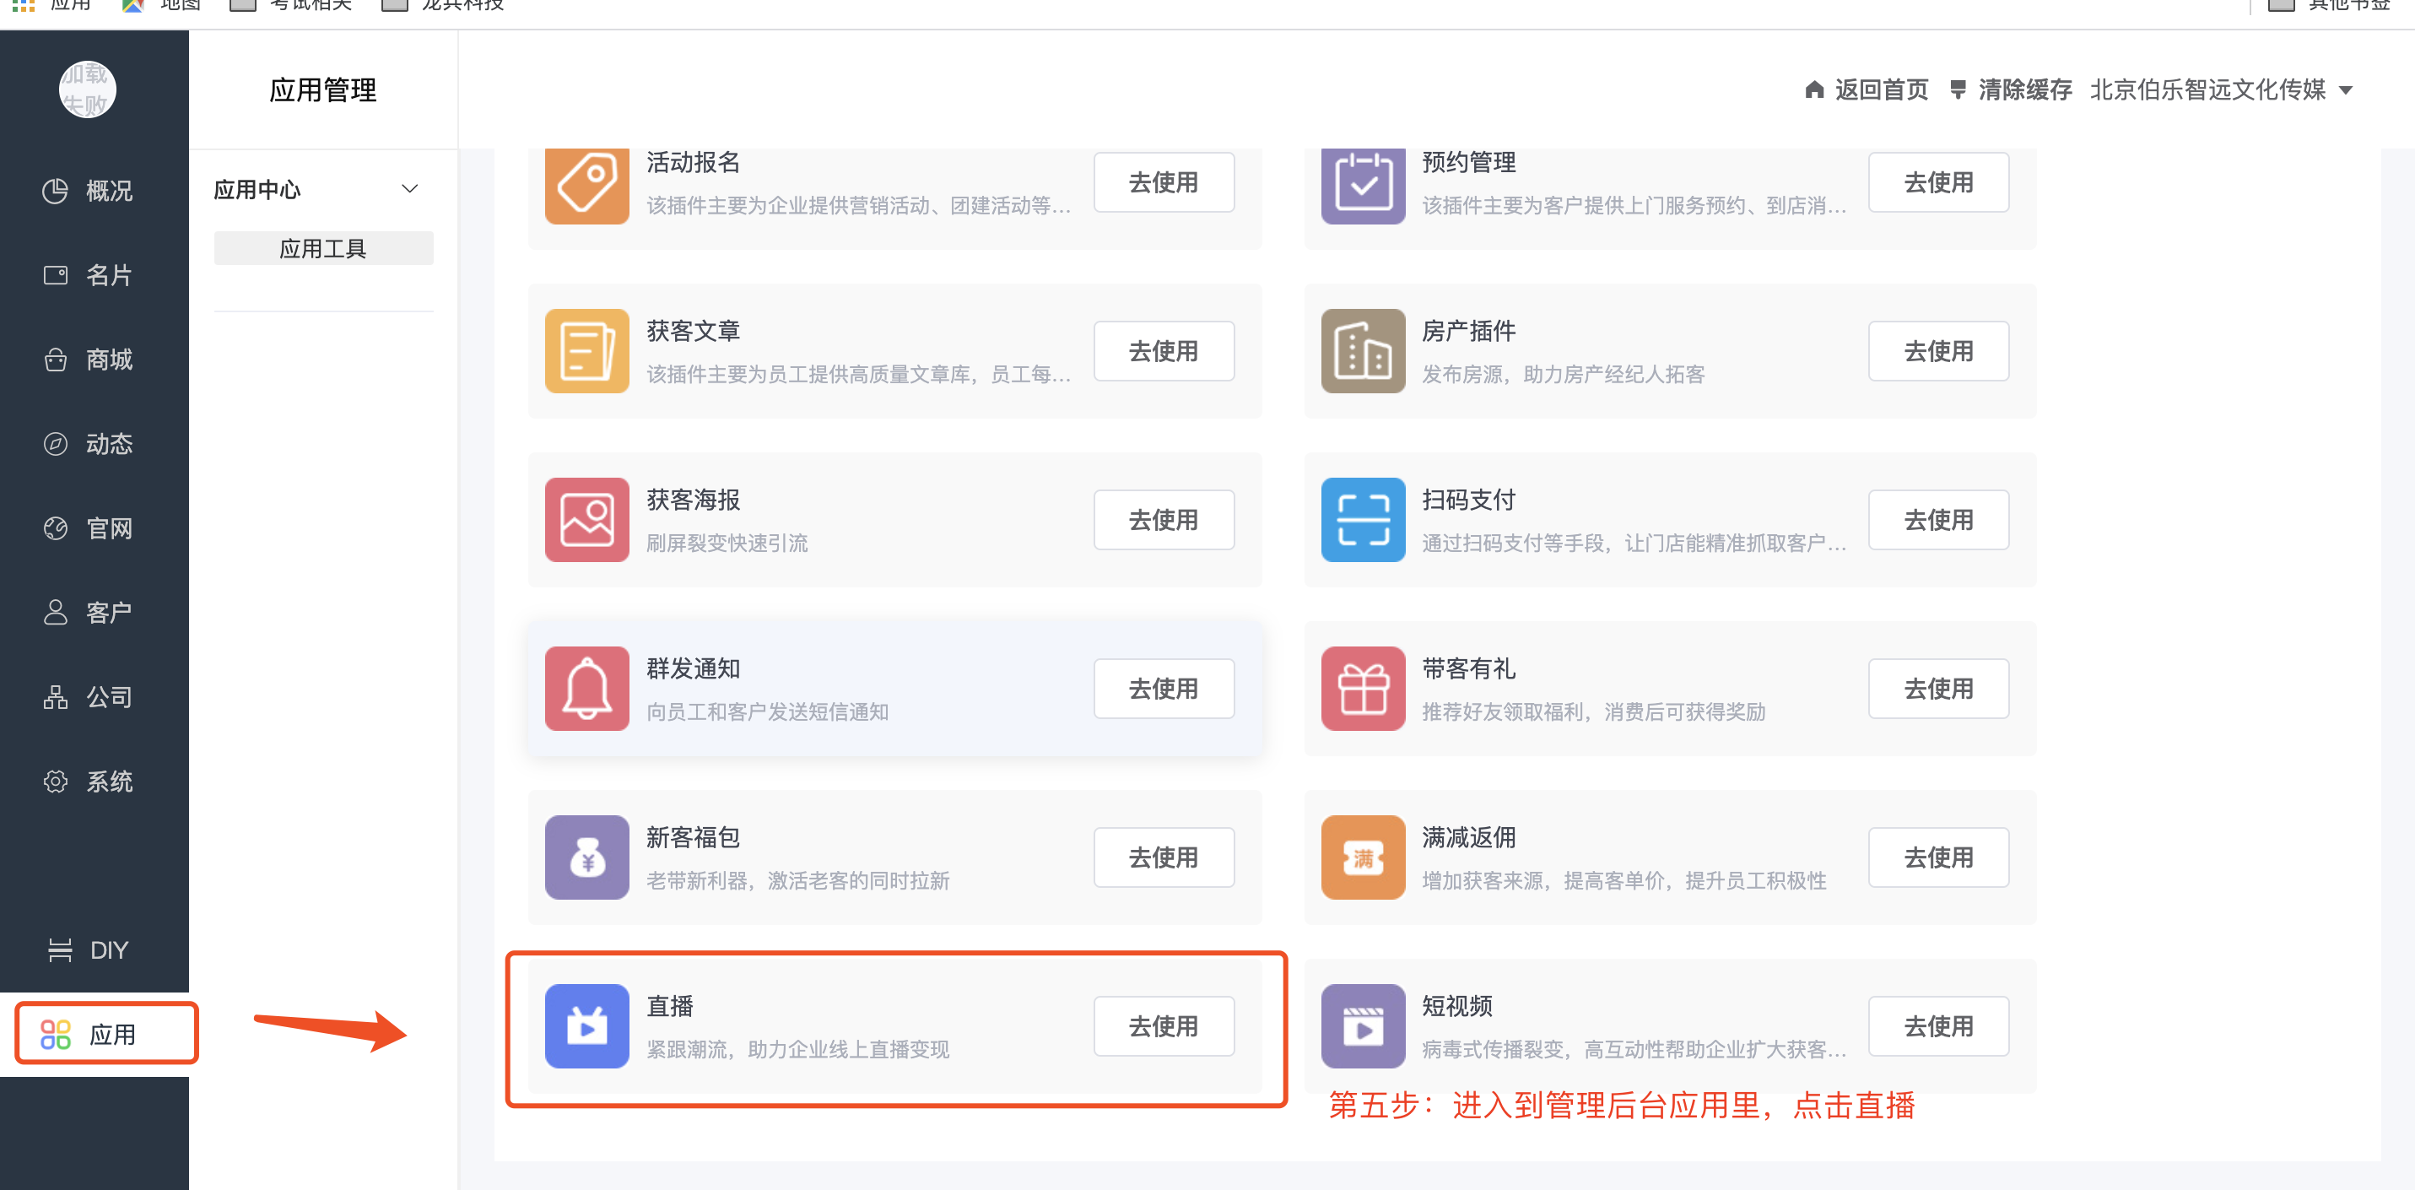Image resolution: width=2415 pixels, height=1190 pixels.
Task: Click the 带客有礼 gift icon
Action: coord(1362,689)
